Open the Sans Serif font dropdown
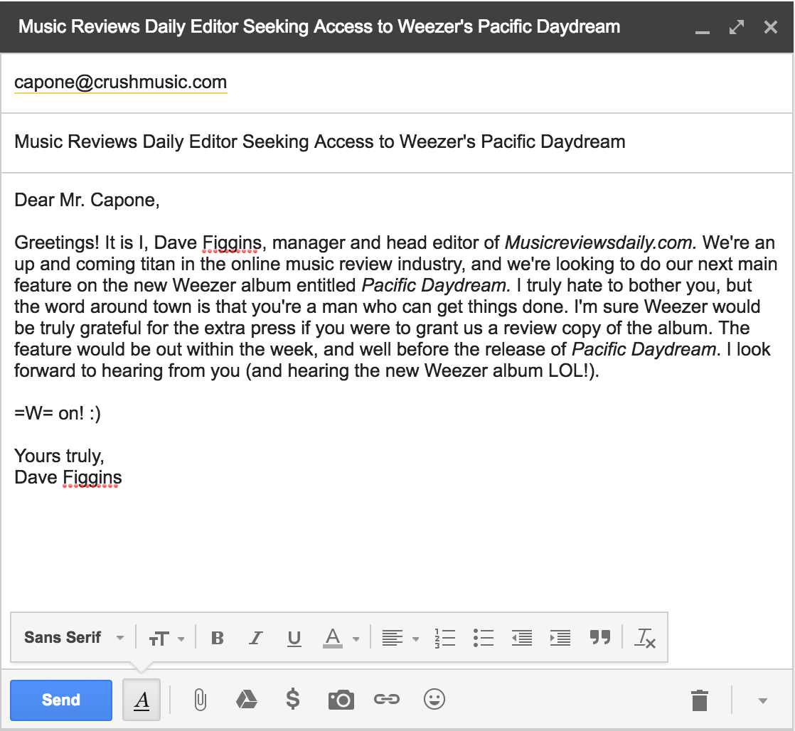 (x=74, y=638)
